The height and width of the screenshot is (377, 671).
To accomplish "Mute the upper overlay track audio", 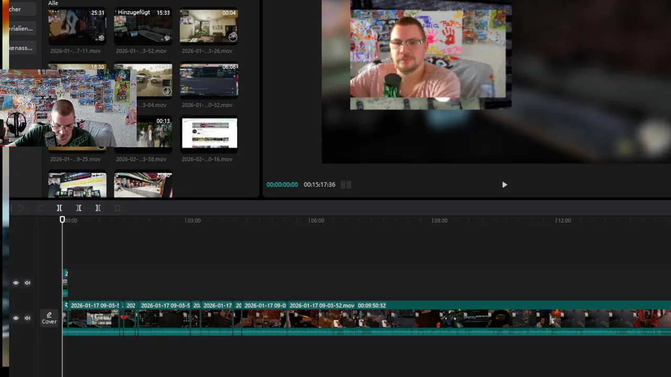I will click(27, 283).
